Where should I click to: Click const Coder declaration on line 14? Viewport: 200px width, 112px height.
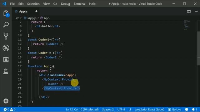coord(45,53)
